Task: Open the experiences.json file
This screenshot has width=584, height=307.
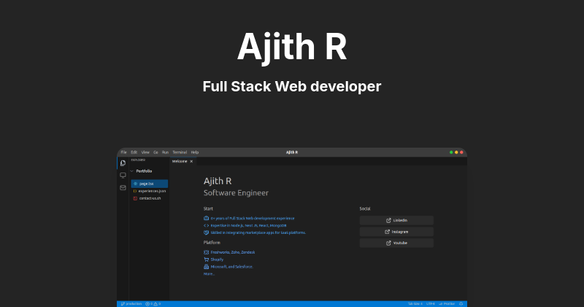Action: [150, 191]
